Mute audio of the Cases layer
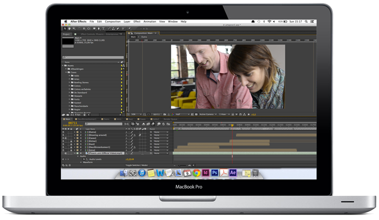The width and height of the screenshot is (379, 220). pyautogui.click(x=66, y=138)
